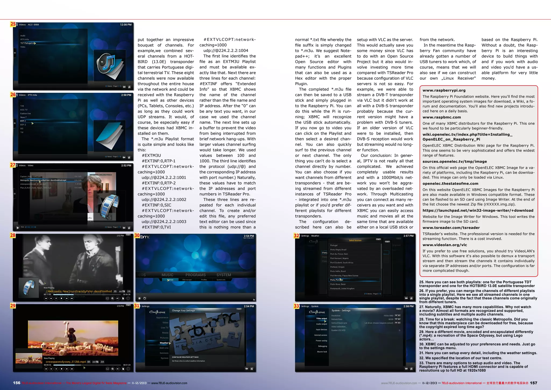Click the volume speaker icon under the Lego video

(x=118, y=369)
